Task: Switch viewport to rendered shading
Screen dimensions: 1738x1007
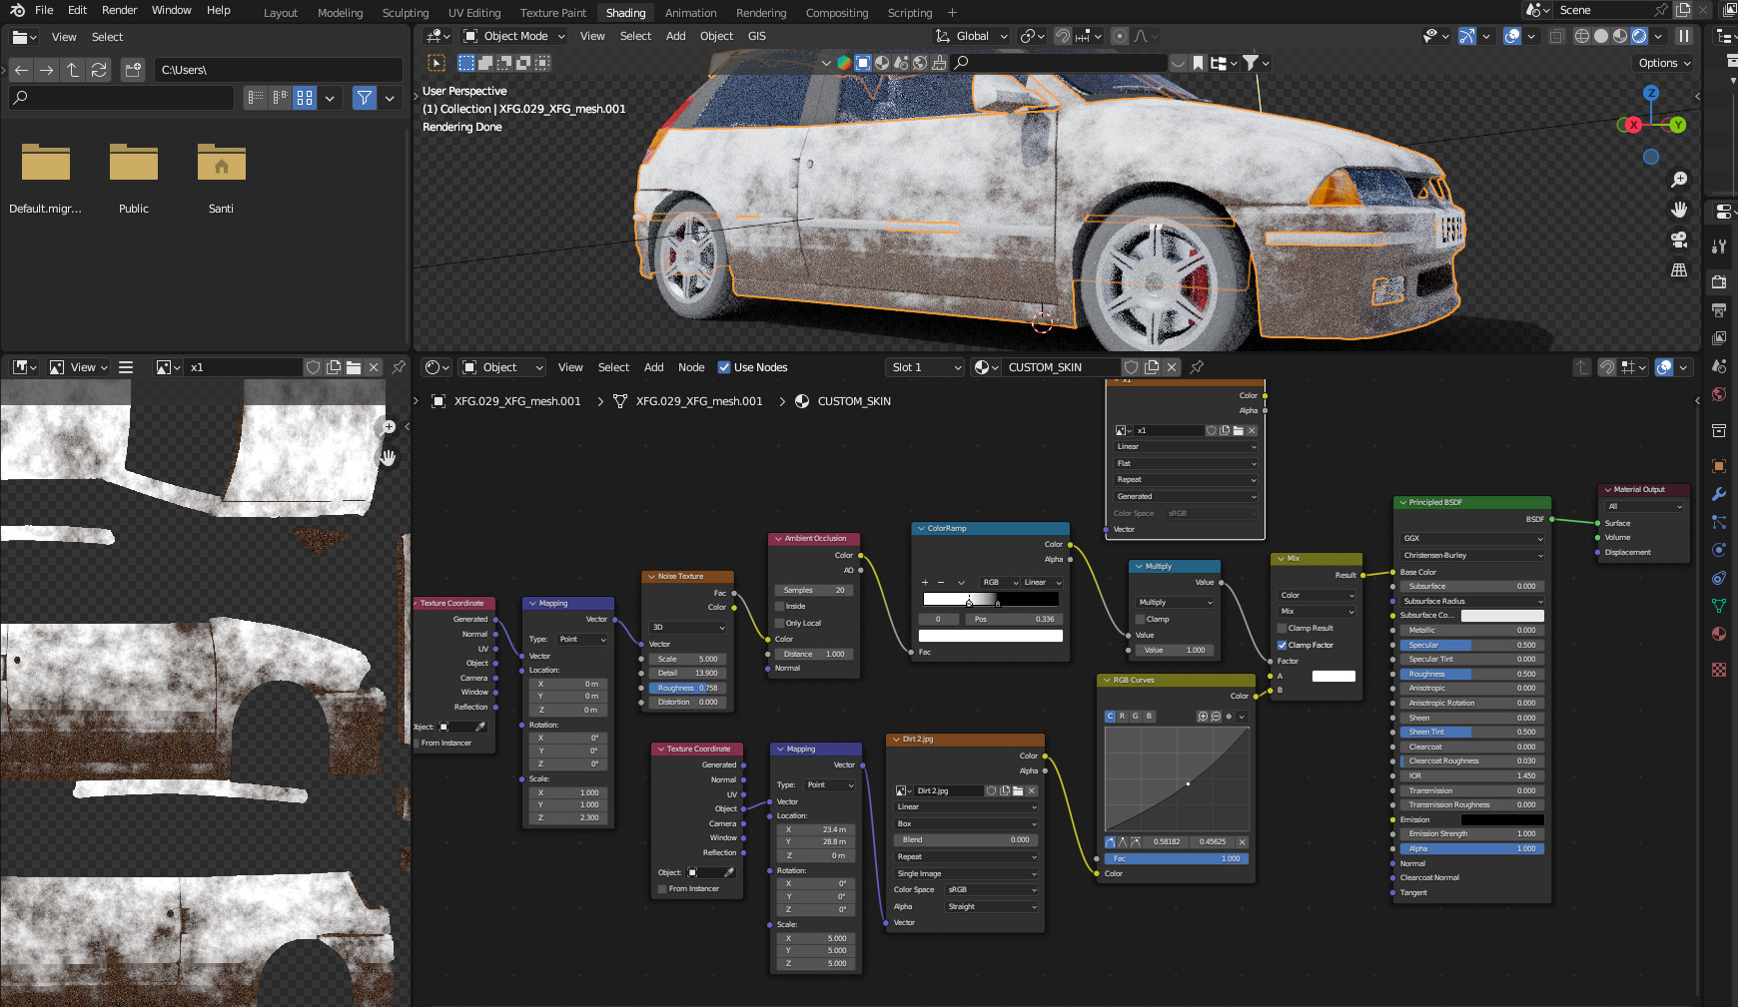Action: point(1639,36)
